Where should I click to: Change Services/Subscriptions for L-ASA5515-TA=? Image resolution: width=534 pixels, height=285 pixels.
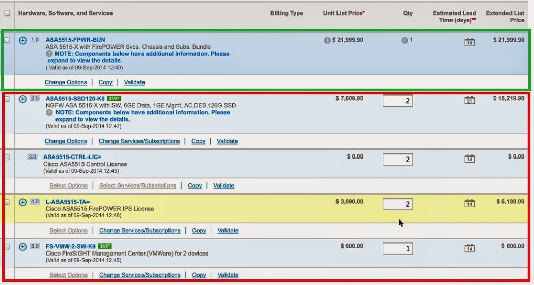139,231
